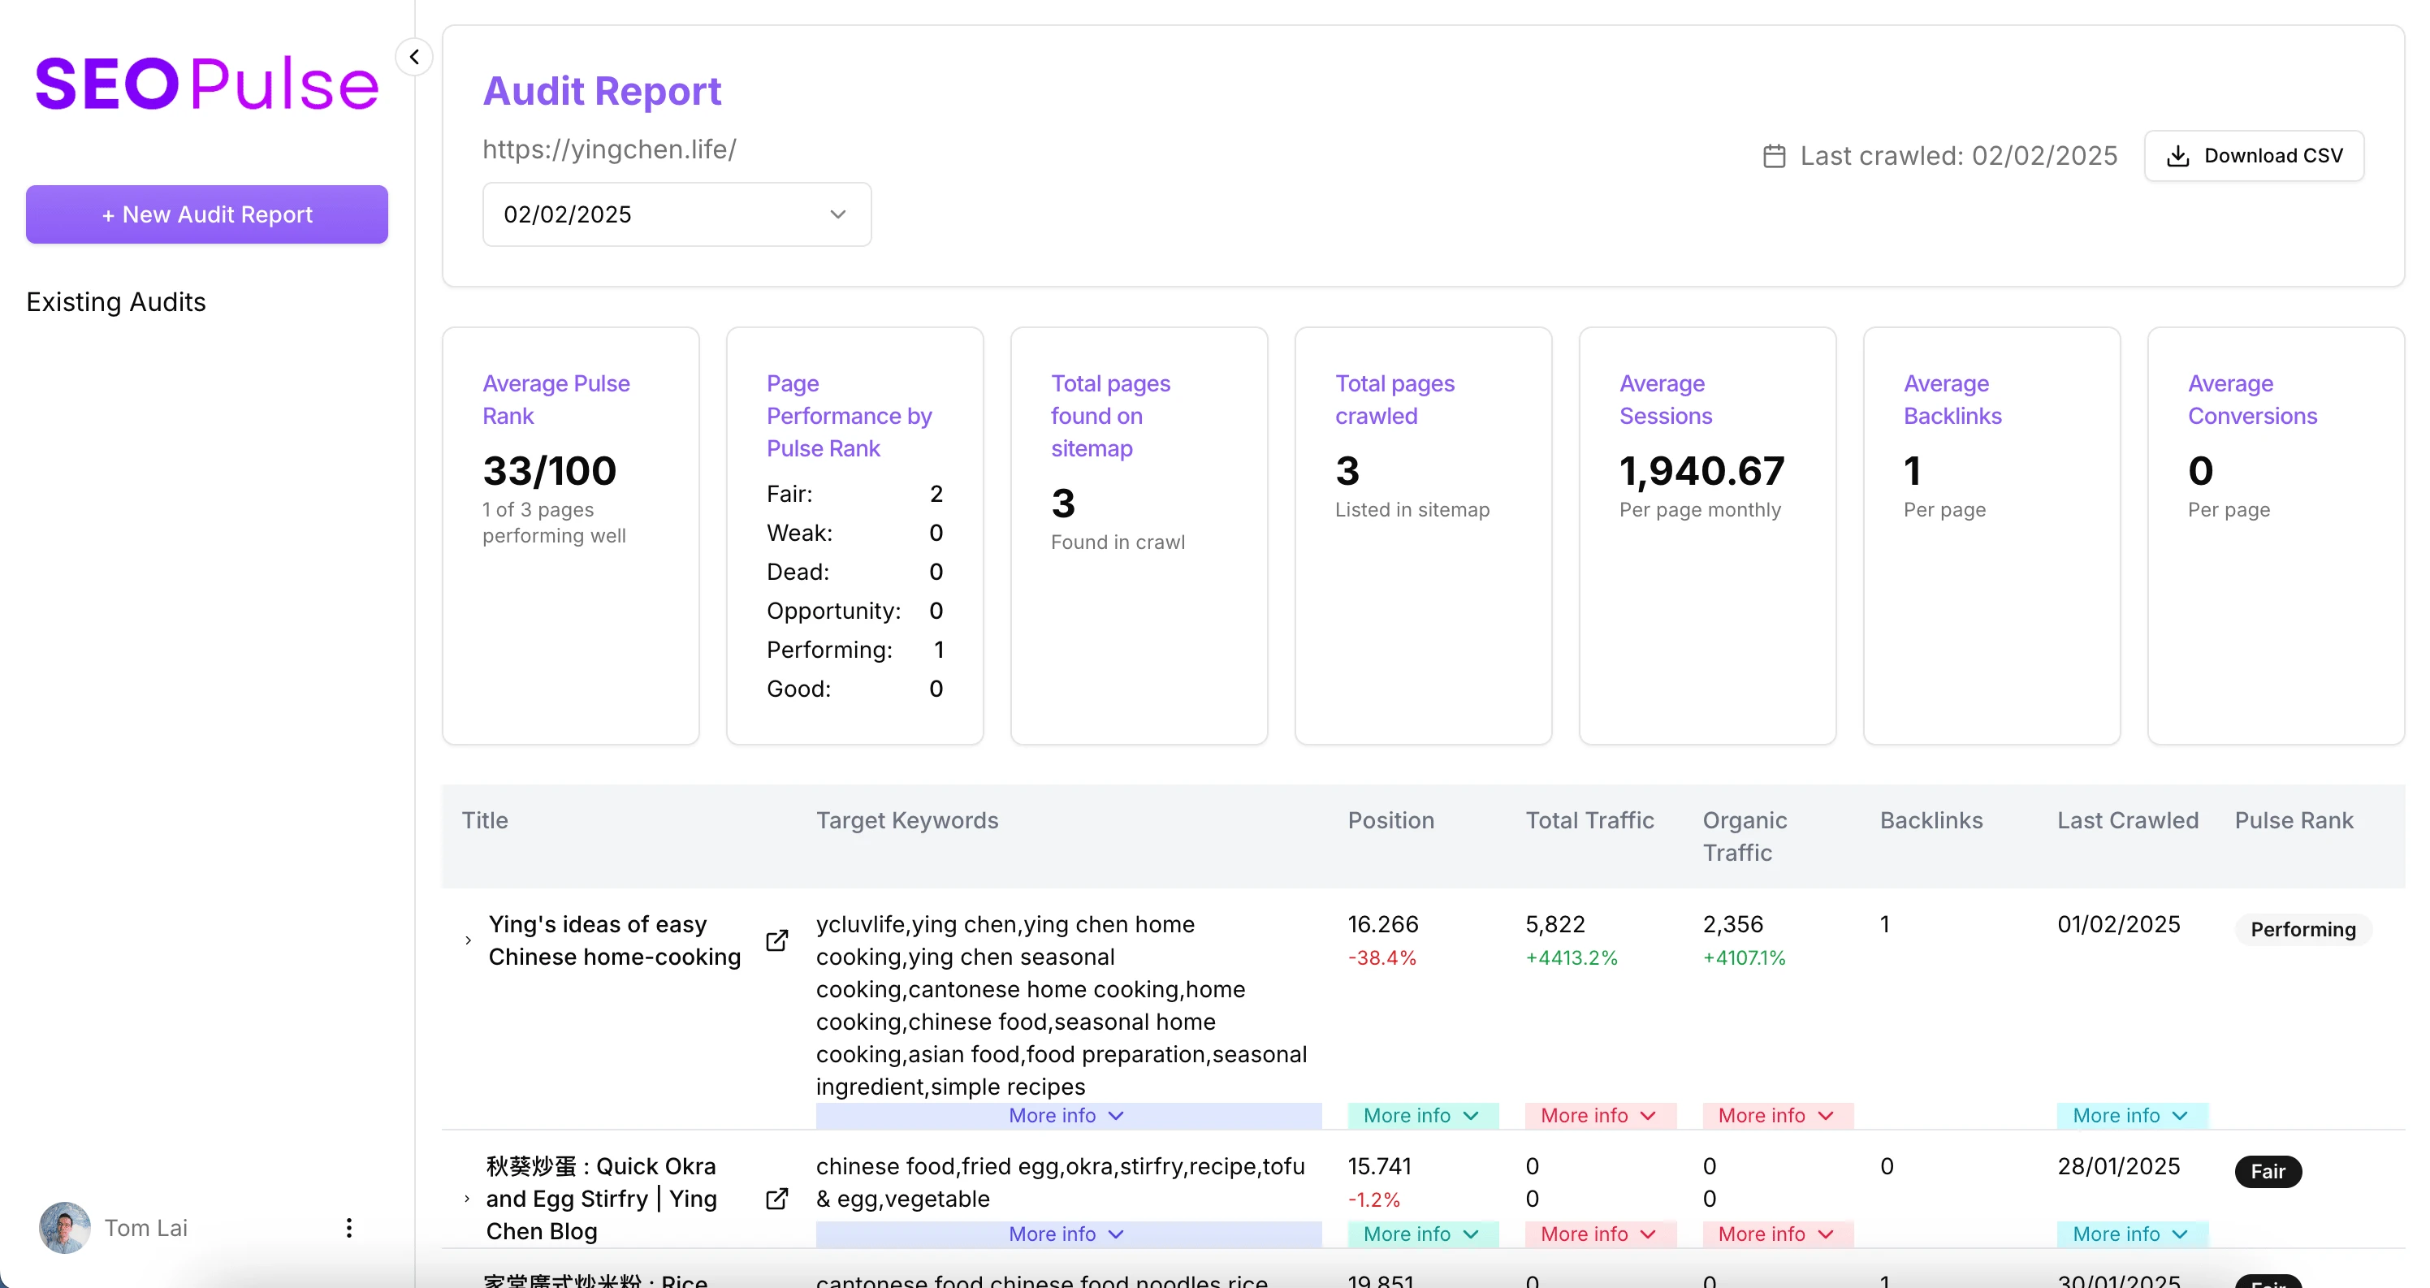
Task: Open external link for Ying's ideas page
Action: (776, 940)
